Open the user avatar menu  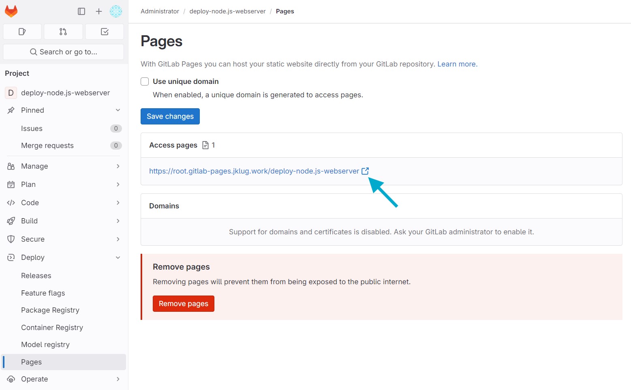[x=116, y=11]
